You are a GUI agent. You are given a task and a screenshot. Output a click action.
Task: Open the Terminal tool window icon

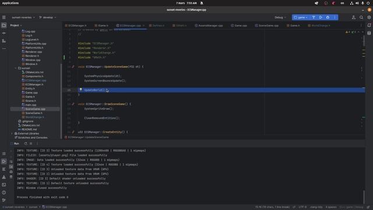pos(4,185)
